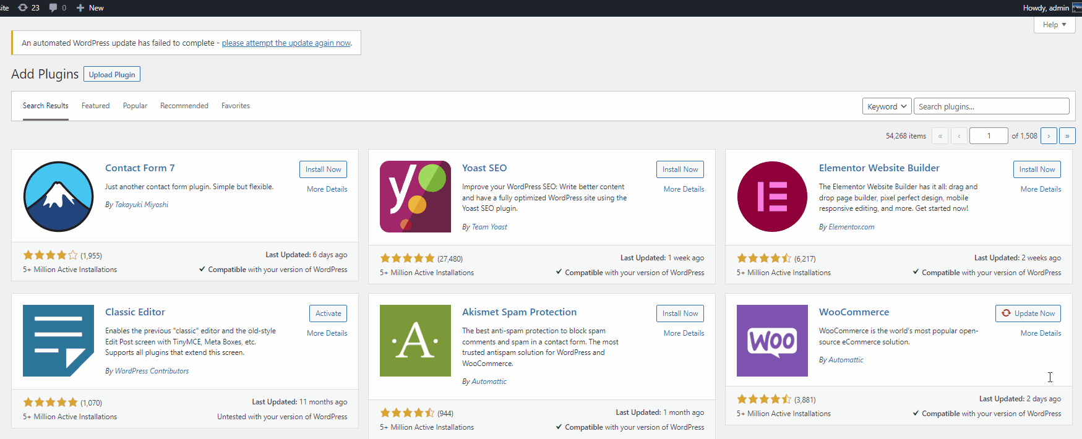Click the 'Add Plugins' page heading
Screen dimensions: 1082x439
pos(45,74)
